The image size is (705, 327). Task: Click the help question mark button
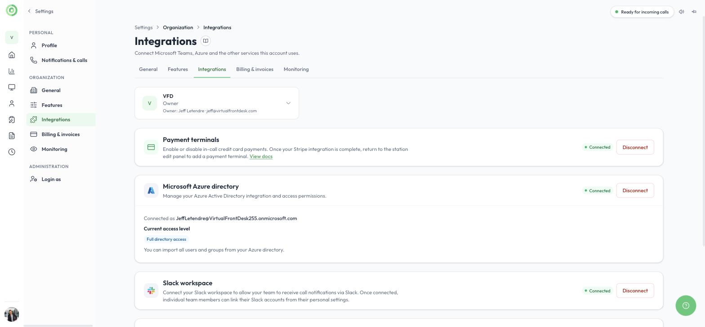click(686, 305)
